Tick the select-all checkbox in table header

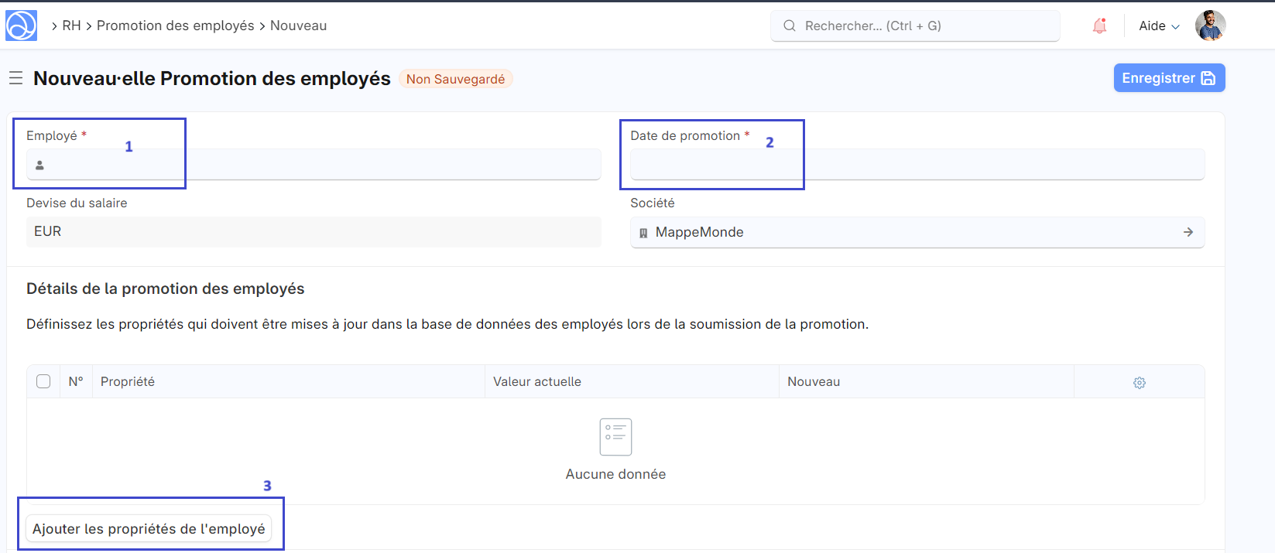(43, 381)
